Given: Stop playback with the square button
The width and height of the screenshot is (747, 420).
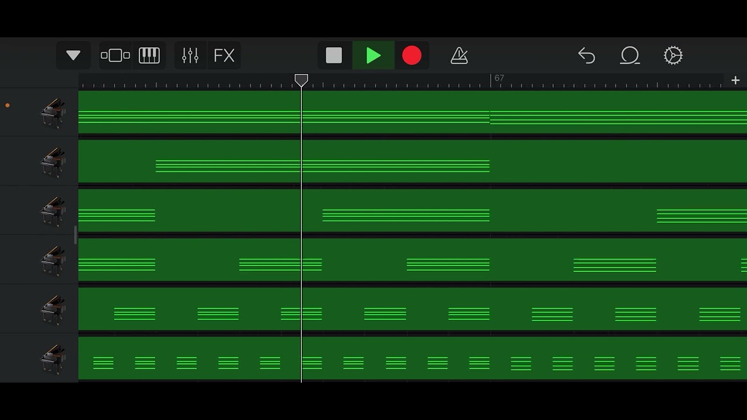Looking at the screenshot, I should click(x=334, y=55).
